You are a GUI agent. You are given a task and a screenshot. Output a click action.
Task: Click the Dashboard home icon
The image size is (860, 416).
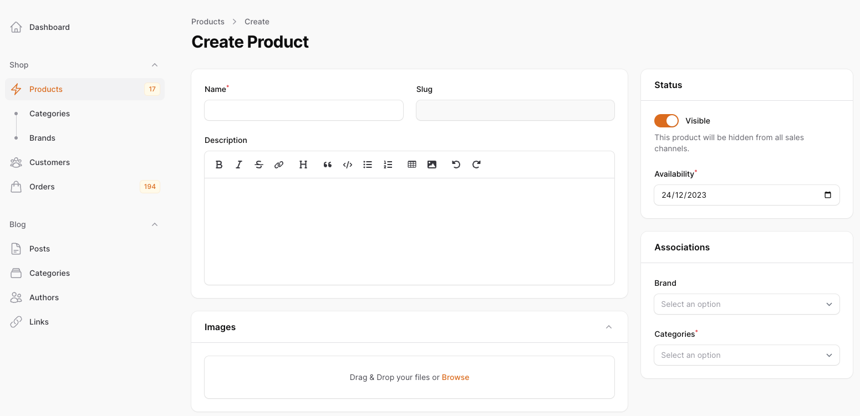click(x=16, y=27)
